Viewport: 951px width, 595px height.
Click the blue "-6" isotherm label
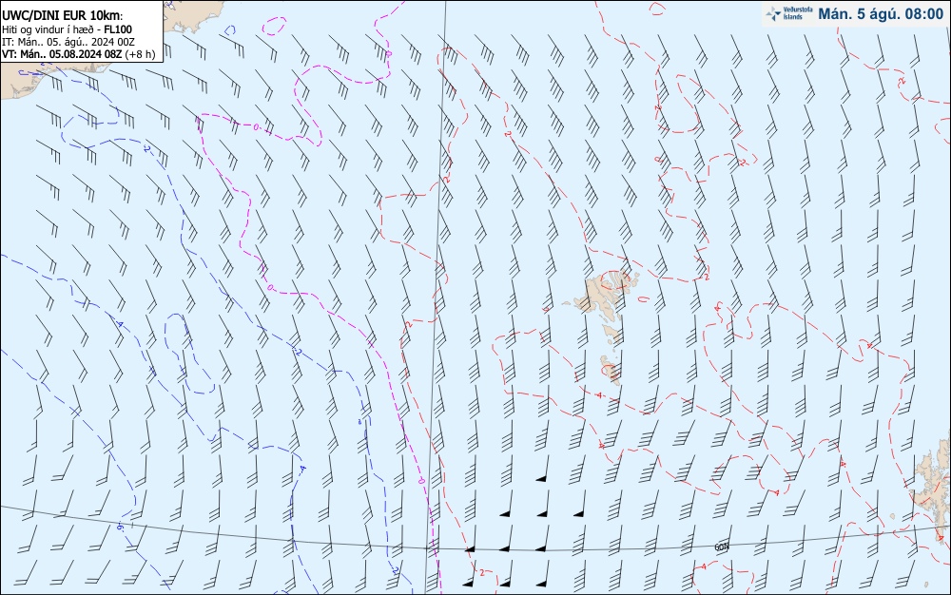(x=120, y=528)
